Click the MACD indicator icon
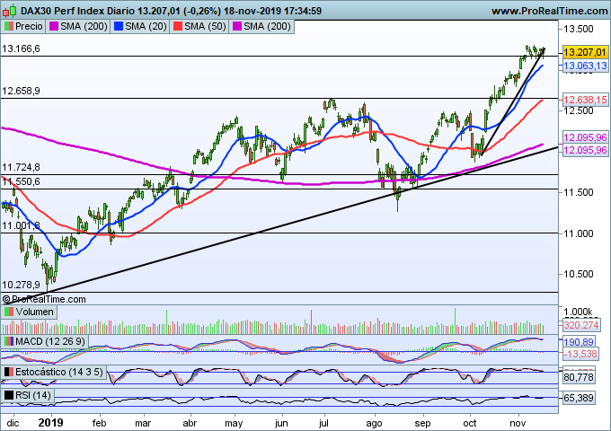The height and width of the screenshot is (431, 611). tap(7, 342)
